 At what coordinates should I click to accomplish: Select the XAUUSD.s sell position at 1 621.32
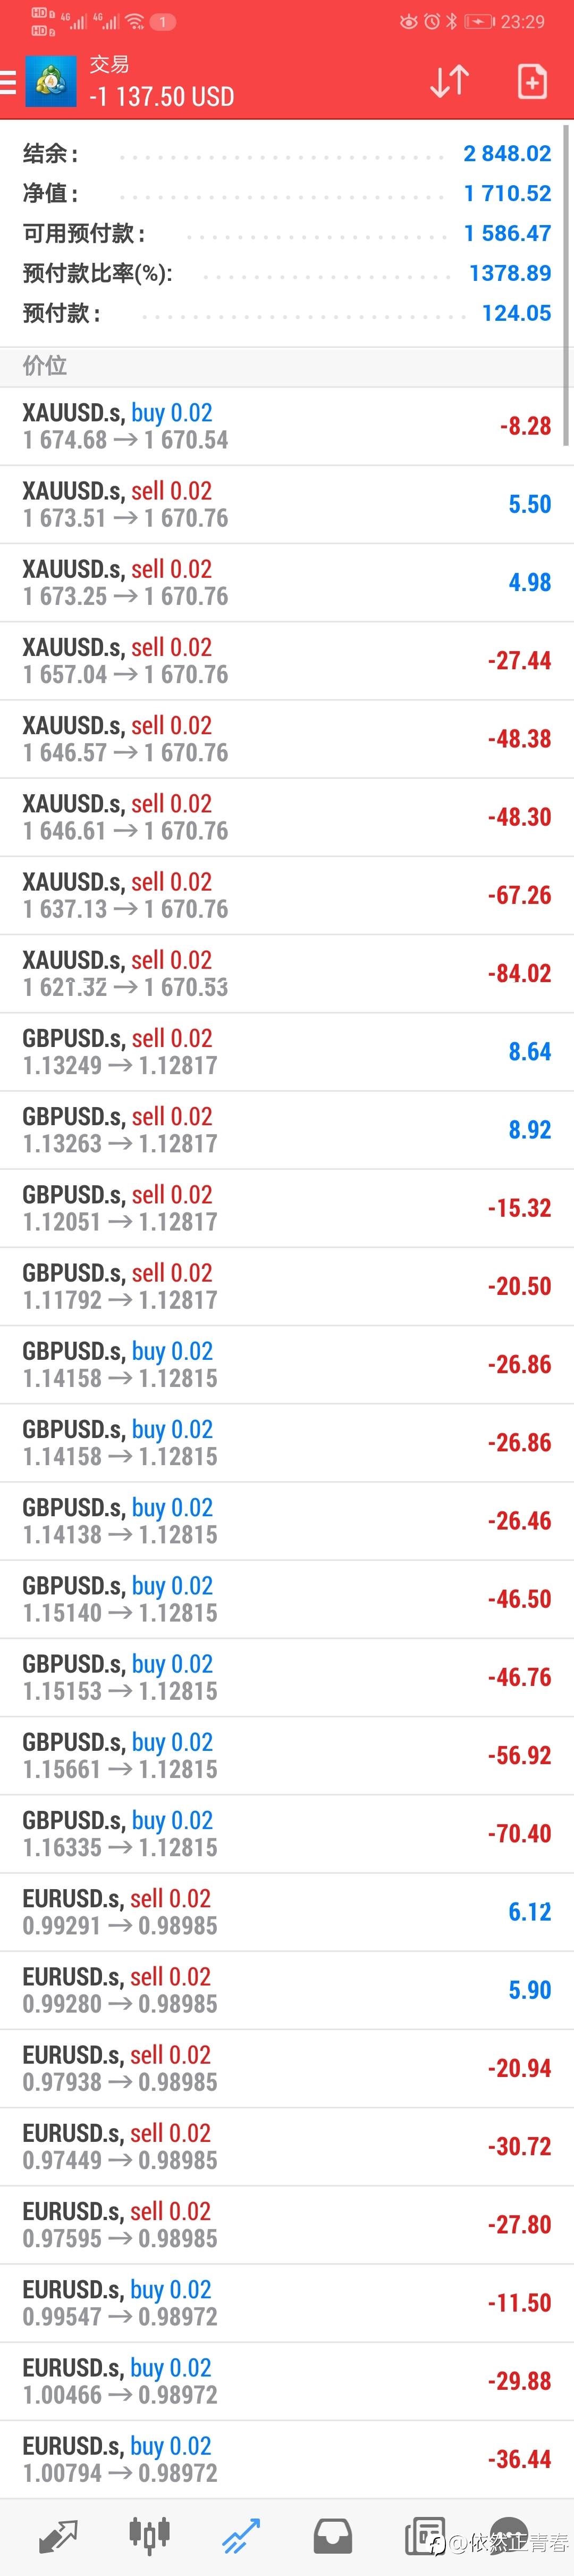[x=286, y=973]
